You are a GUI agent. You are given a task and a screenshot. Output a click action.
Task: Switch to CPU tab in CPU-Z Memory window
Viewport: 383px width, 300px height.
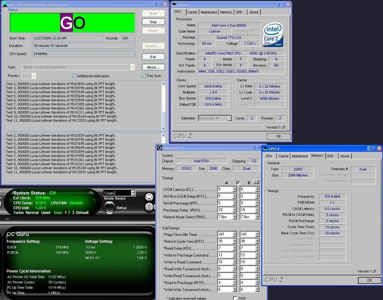tap(269, 156)
